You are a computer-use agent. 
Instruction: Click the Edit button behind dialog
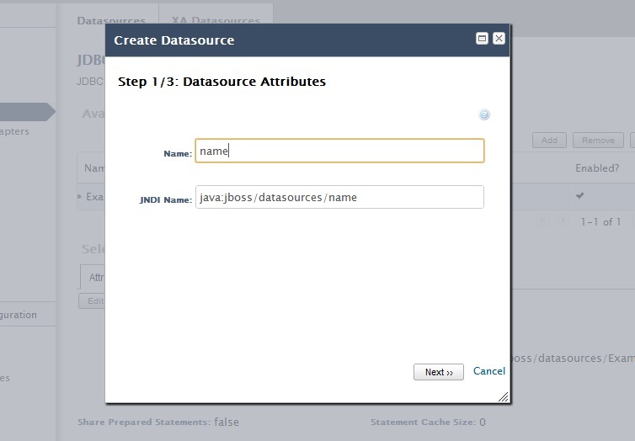click(92, 301)
